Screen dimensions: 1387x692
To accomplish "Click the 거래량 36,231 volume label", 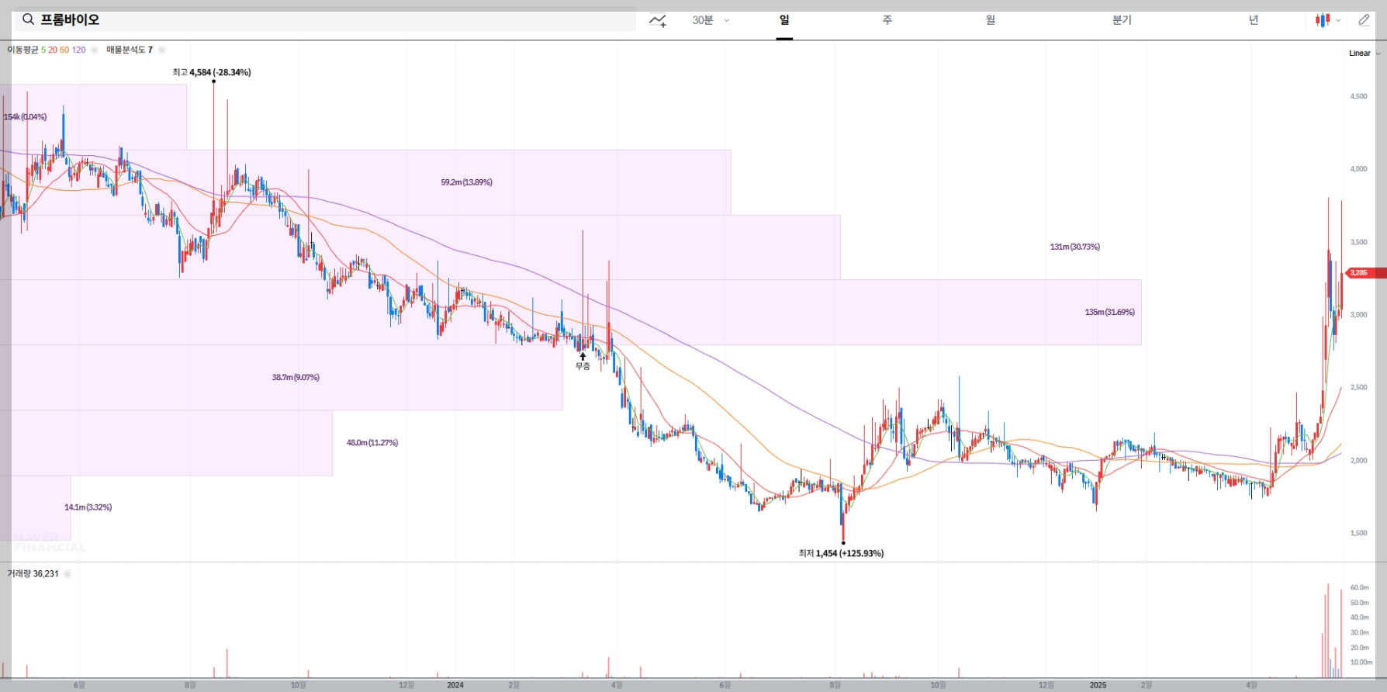I will 33,574.
